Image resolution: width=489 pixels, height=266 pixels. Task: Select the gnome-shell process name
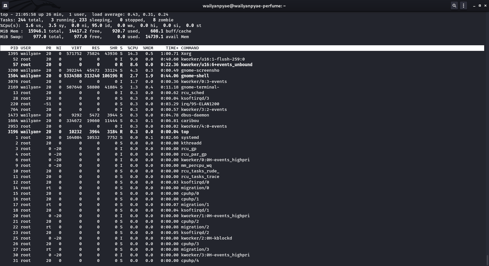pos(195,76)
